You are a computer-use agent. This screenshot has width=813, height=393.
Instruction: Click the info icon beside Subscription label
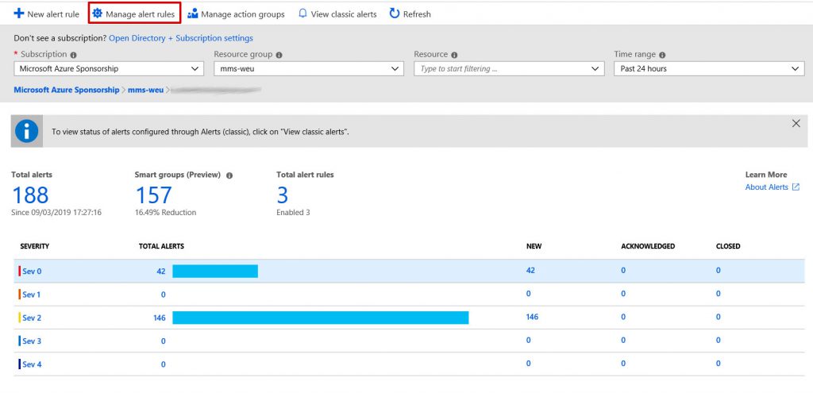pyautogui.click(x=74, y=55)
